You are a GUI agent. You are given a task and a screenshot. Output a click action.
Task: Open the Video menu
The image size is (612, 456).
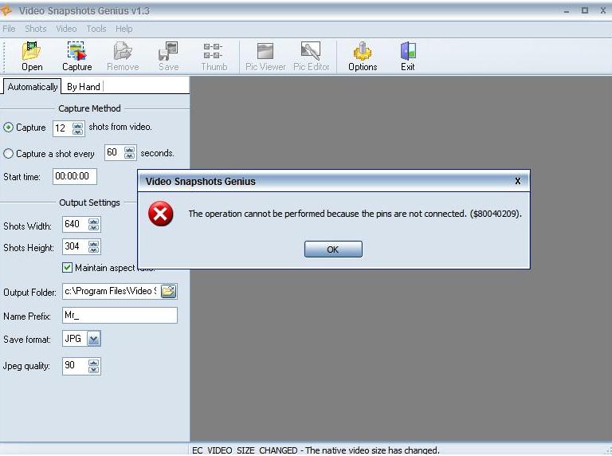pos(66,29)
